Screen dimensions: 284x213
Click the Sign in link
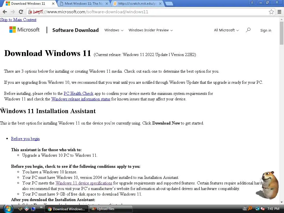click(x=266, y=30)
